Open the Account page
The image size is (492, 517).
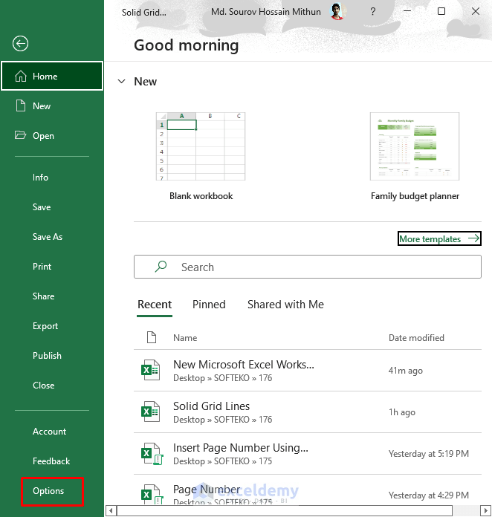50,432
